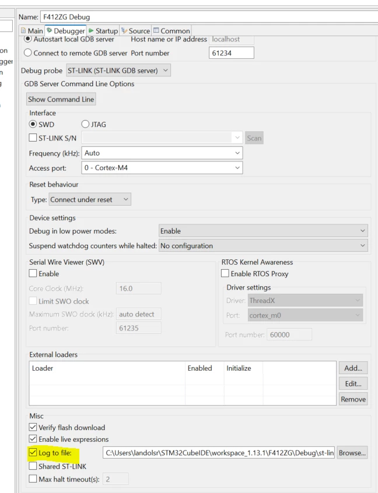
Task: Open Suspend watchdog counters dropdown
Action: (263, 245)
